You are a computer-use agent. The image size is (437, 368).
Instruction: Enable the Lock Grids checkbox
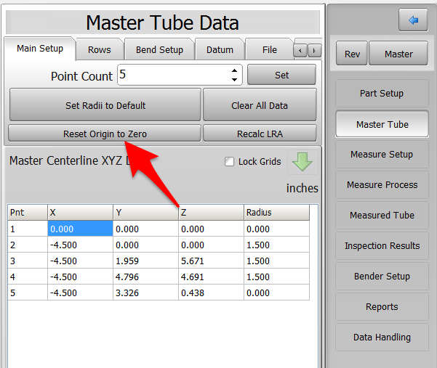230,162
